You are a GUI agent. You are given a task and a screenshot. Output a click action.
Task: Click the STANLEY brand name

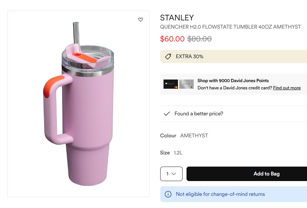coord(177,18)
